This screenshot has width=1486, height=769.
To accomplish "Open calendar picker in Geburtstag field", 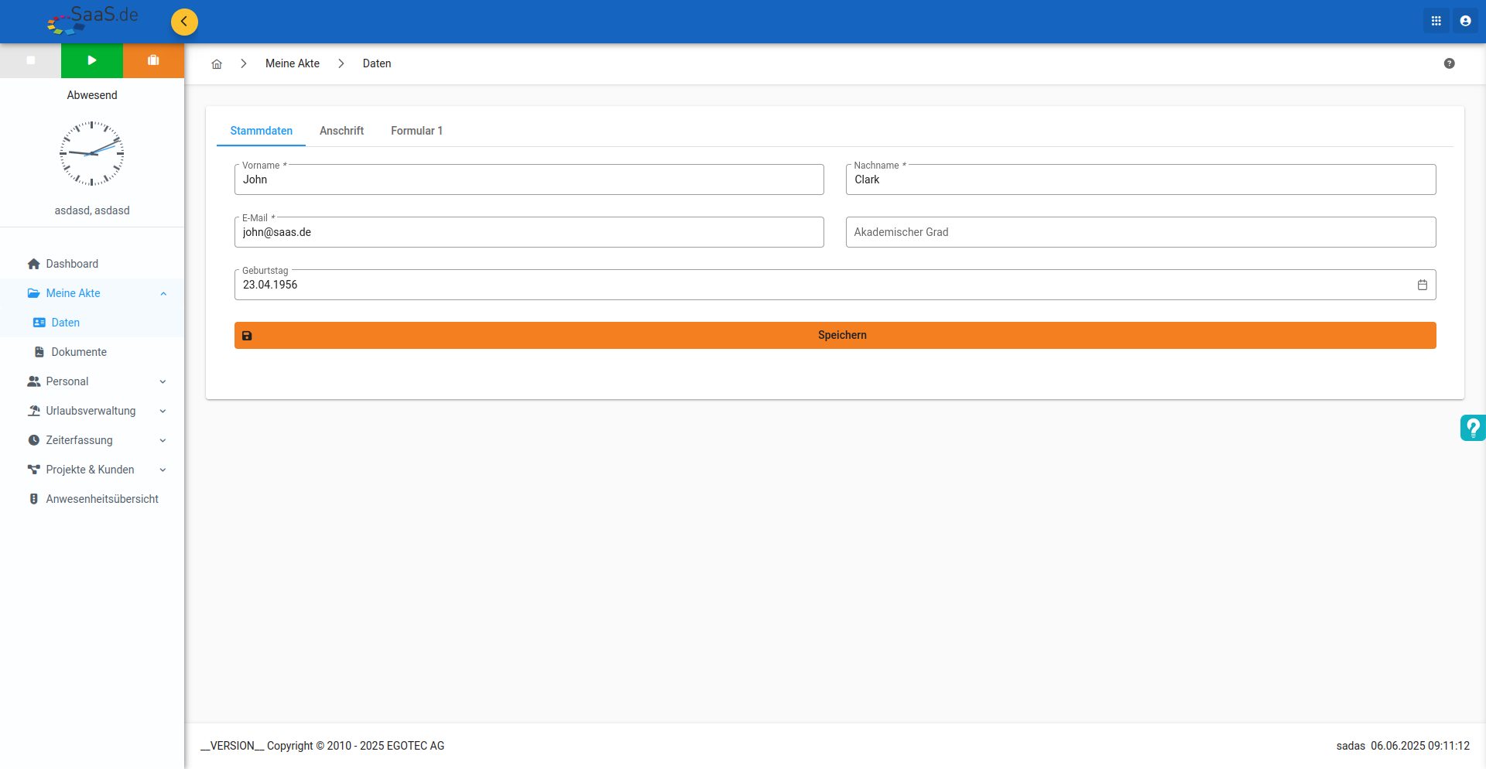I will 1422,285.
